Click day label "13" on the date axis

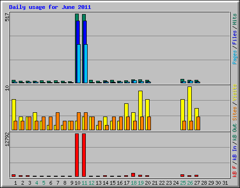pyautogui.click(x=98, y=183)
